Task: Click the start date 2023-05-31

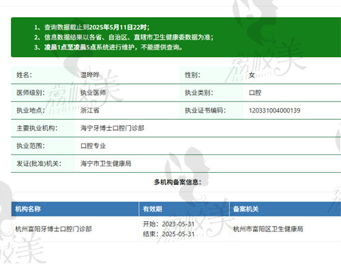Action: [x=178, y=224]
